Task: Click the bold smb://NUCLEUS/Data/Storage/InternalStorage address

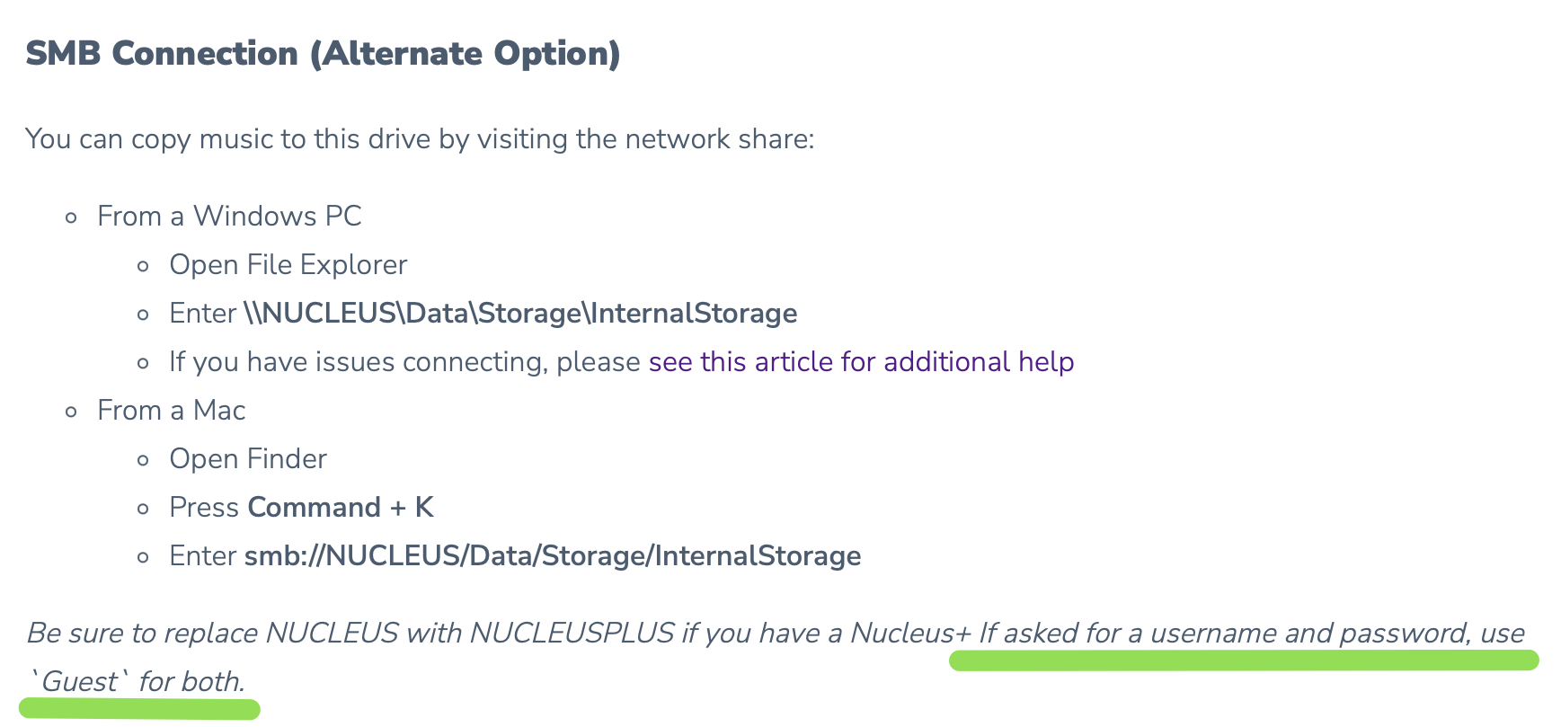Action: click(x=553, y=556)
